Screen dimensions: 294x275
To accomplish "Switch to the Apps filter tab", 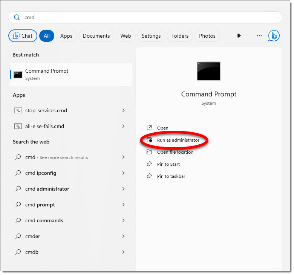I will [66, 36].
